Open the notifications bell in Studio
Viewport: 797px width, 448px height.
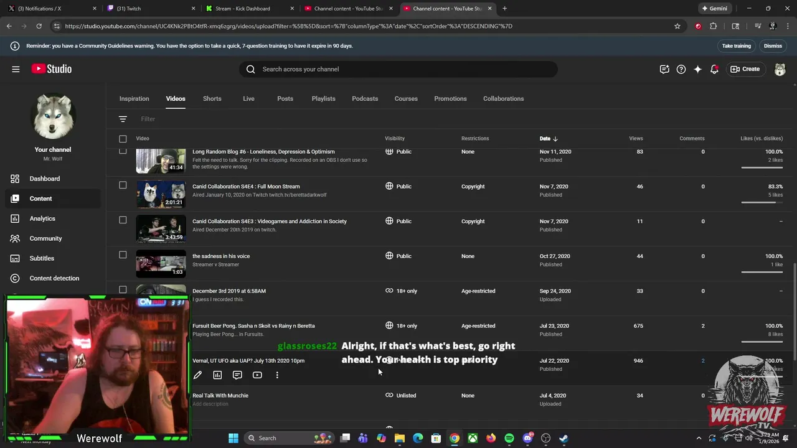click(715, 69)
